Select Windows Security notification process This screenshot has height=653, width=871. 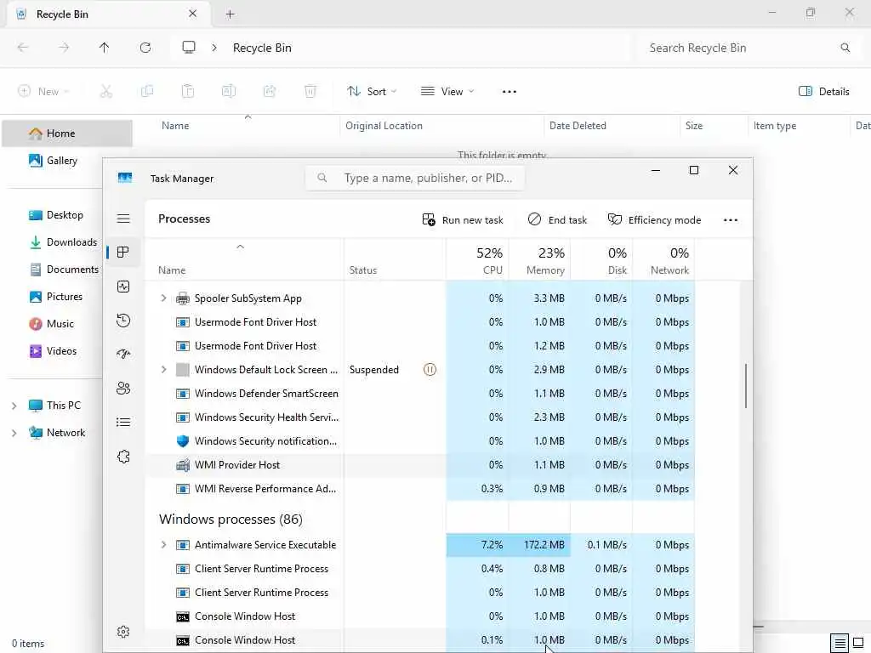pyautogui.click(x=420, y=441)
